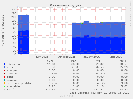Click the 'stopped' legend label
The image size is (133, 99).
[13, 70]
